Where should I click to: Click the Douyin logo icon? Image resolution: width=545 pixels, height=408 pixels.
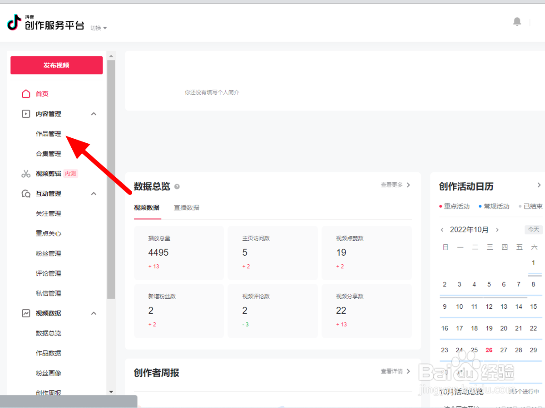pyautogui.click(x=15, y=22)
